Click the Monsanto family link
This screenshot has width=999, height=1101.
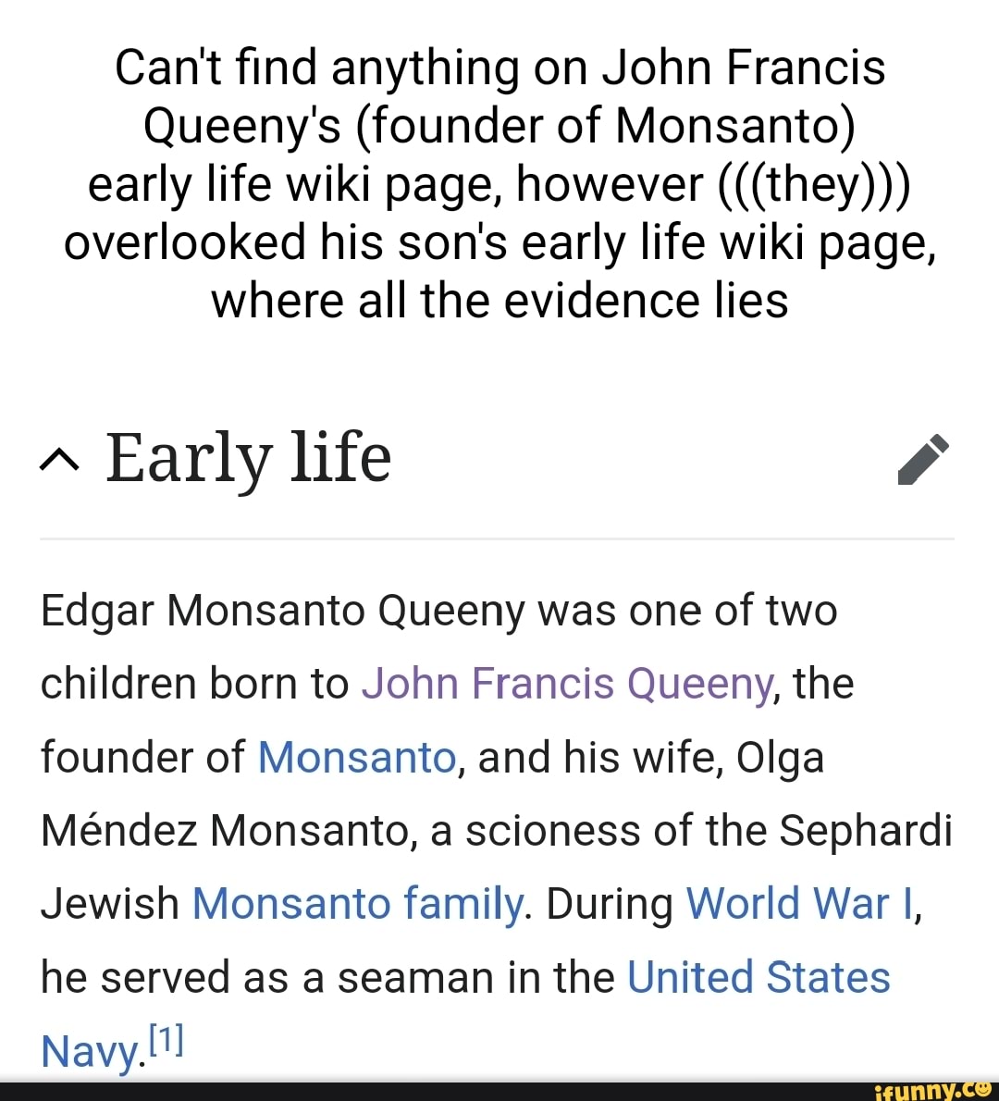(x=356, y=903)
